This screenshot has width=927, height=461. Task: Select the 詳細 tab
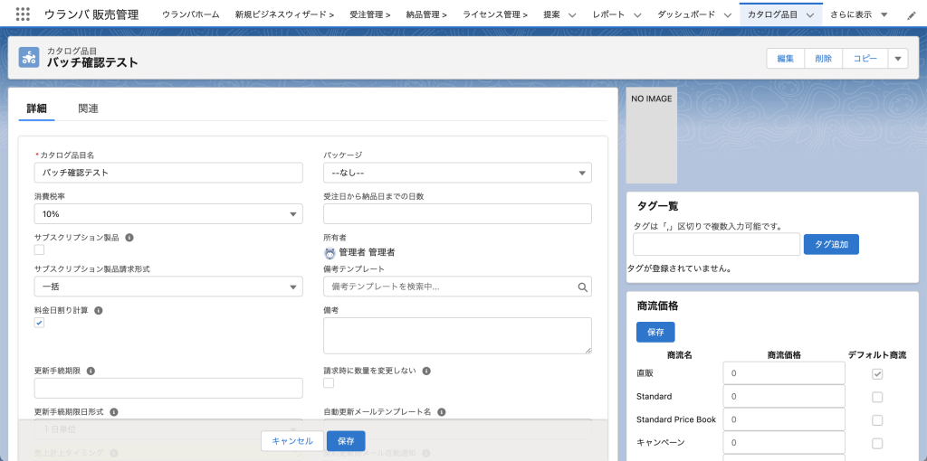pyautogui.click(x=36, y=108)
